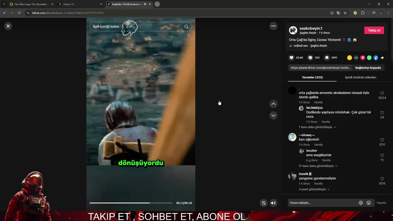Viewport: 393px width, 221px height.
Task: Expand '2 yanıt görüntüleyin' replies
Action: tap(314, 189)
